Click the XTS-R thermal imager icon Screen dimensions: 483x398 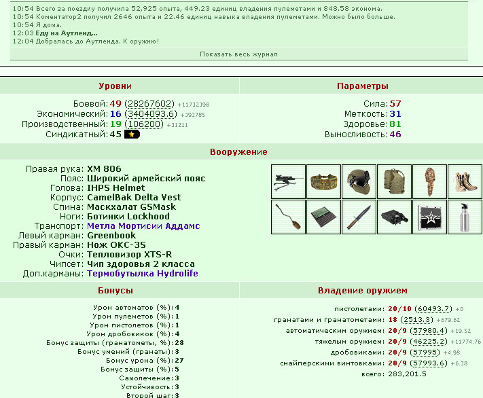point(394,217)
